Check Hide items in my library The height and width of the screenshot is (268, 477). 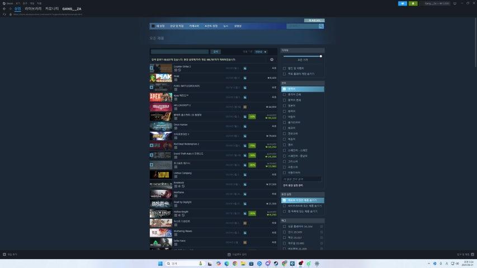(285, 205)
